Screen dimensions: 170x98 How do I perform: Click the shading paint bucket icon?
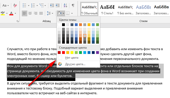click(59, 13)
